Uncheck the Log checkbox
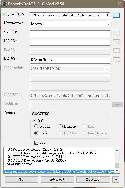Image resolution: width=125 pixels, height=188 pixels. coord(36,143)
